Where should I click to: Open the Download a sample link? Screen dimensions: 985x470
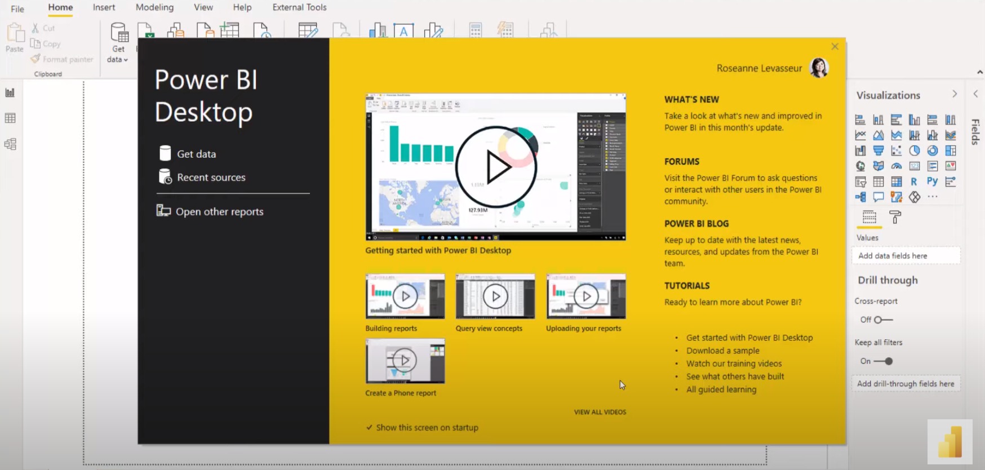coord(722,351)
